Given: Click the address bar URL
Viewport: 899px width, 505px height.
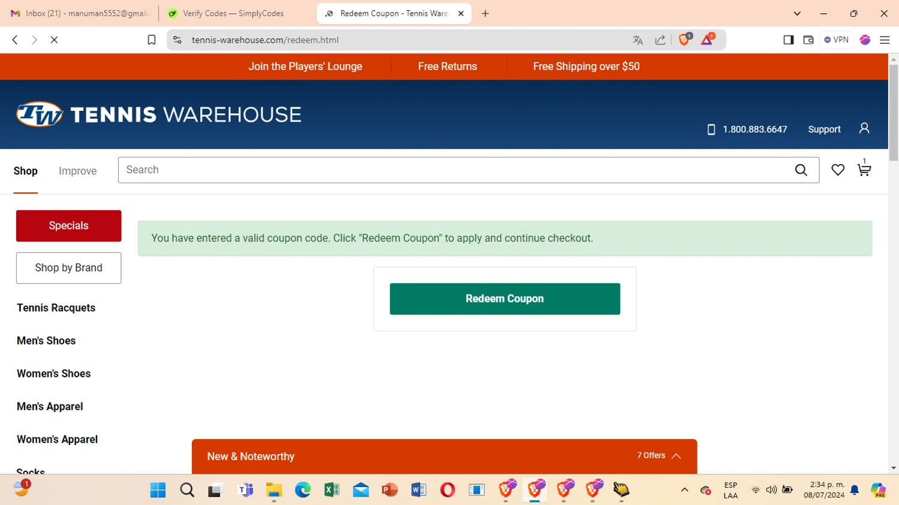Looking at the screenshot, I should pyautogui.click(x=265, y=40).
